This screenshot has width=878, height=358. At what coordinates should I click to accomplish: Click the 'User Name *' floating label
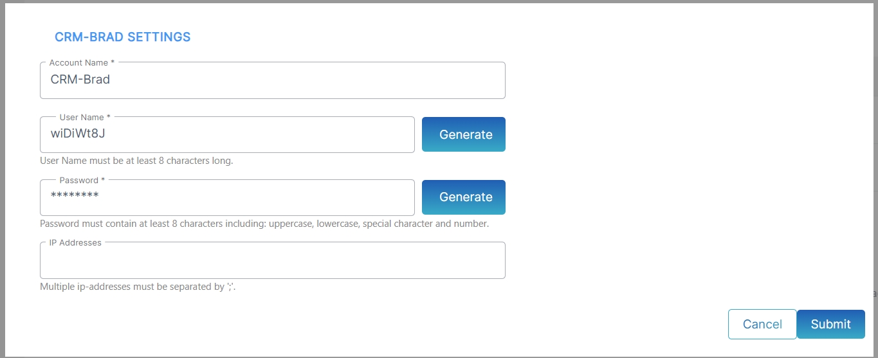(85, 117)
